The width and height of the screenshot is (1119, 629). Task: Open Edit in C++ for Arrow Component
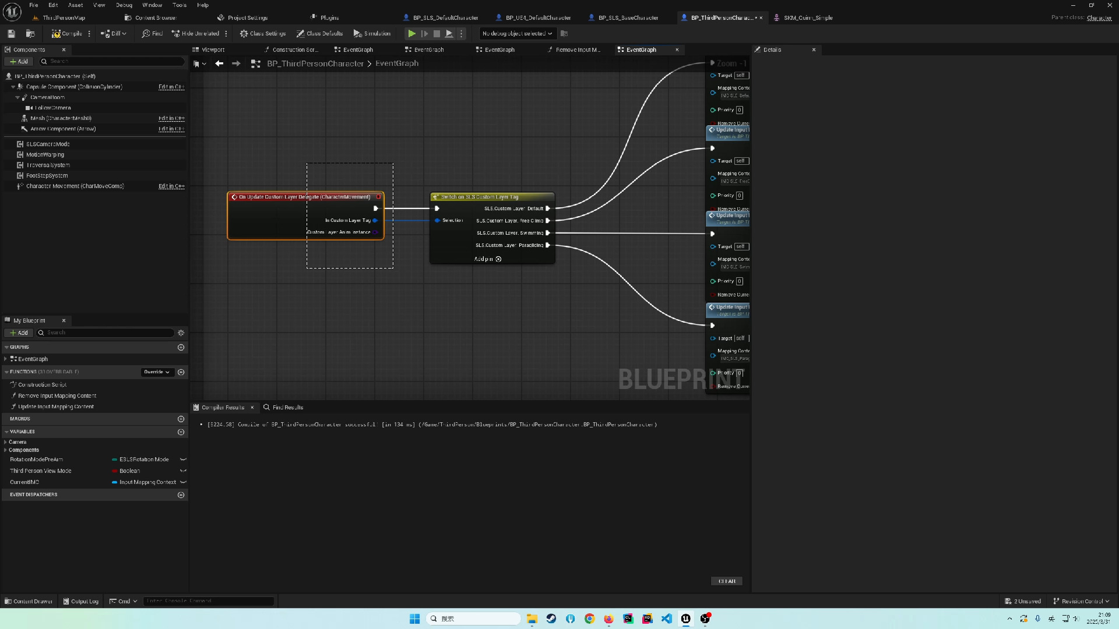pos(171,129)
